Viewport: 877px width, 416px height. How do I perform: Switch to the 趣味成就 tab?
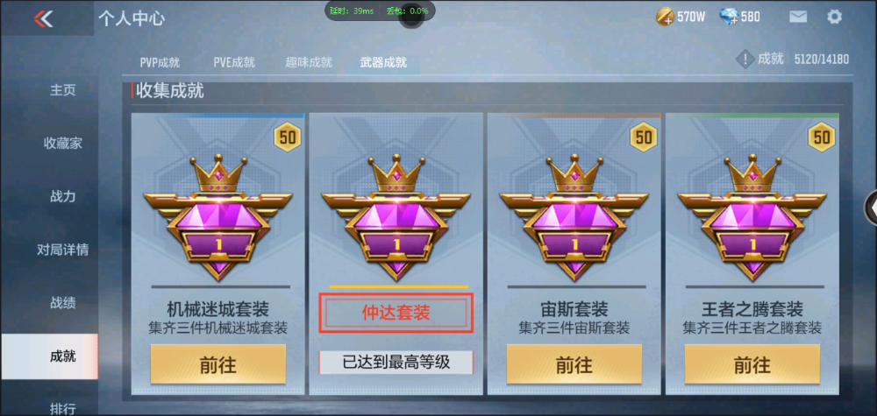(309, 62)
